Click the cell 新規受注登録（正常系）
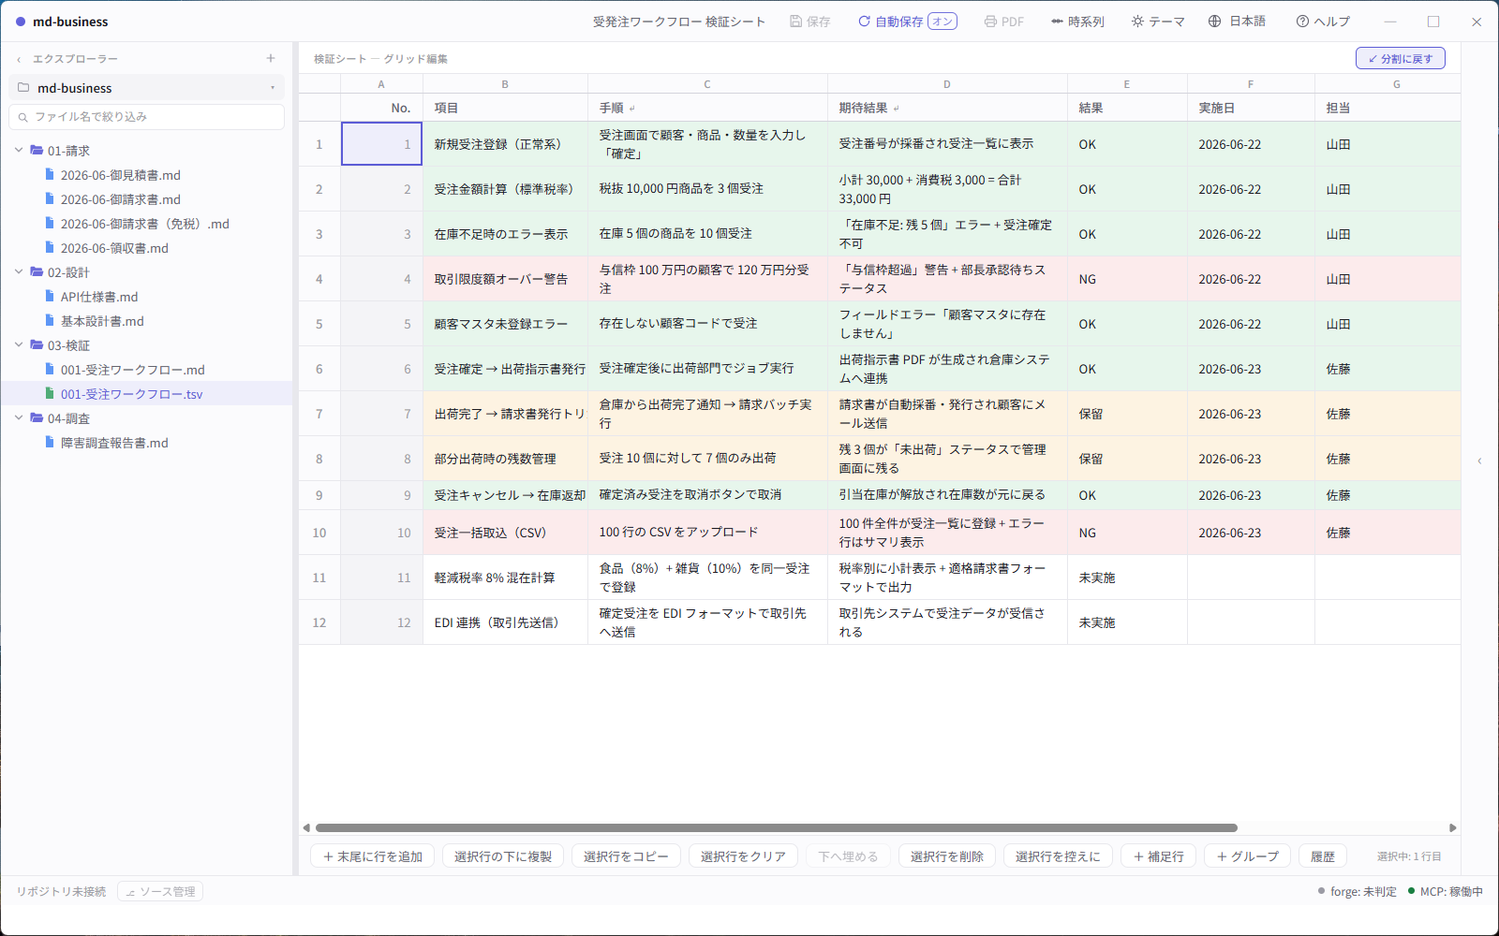Viewport: 1499px width, 936px height. click(x=505, y=144)
